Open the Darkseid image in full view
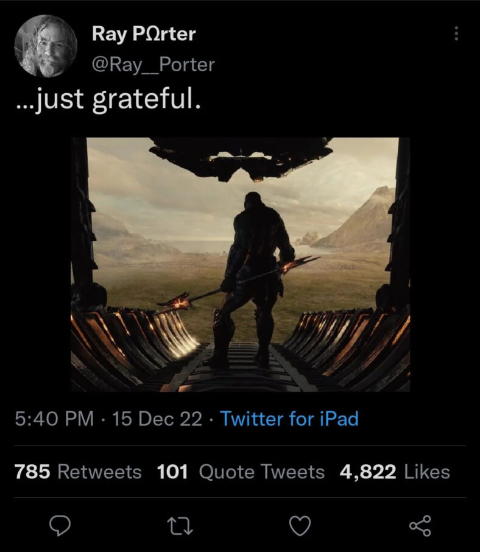The image size is (480, 552). [x=240, y=262]
